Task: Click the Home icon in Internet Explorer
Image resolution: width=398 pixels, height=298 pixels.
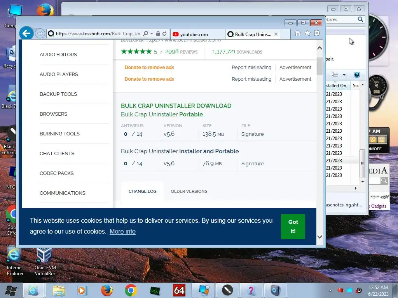Action: pyautogui.click(x=298, y=33)
